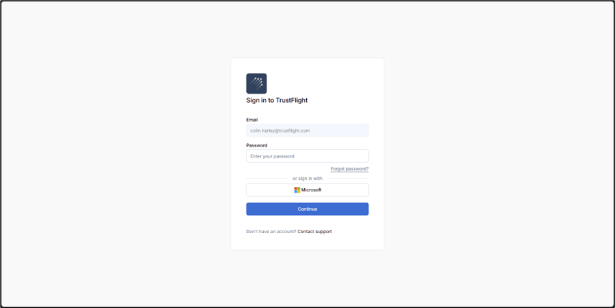
Task: Click into the Password field
Action: coord(307,156)
